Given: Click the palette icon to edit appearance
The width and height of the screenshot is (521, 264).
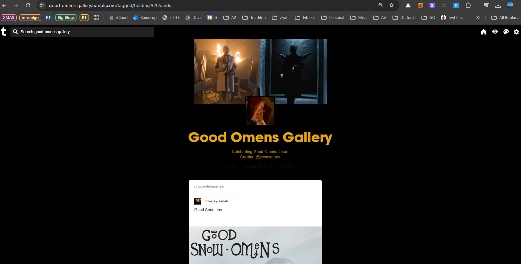Looking at the screenshot, I should (x=506, y=32).
